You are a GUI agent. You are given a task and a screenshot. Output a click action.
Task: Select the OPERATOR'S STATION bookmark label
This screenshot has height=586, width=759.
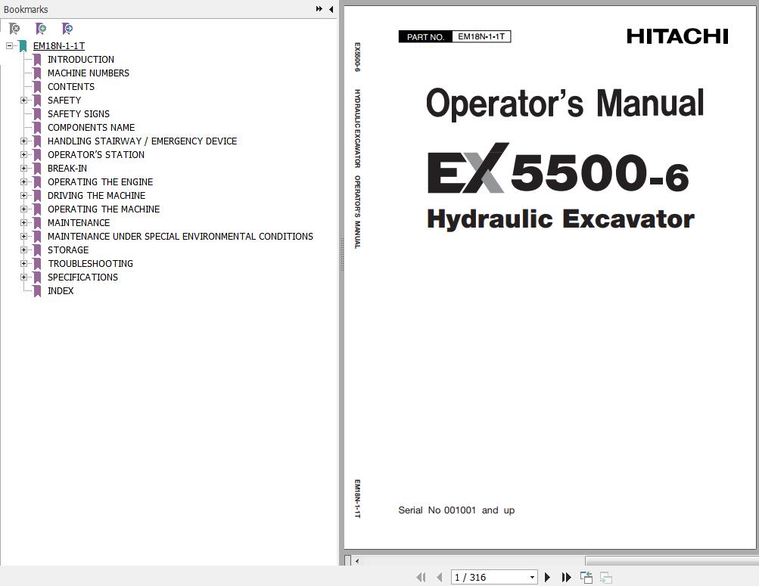coord(96,155)
